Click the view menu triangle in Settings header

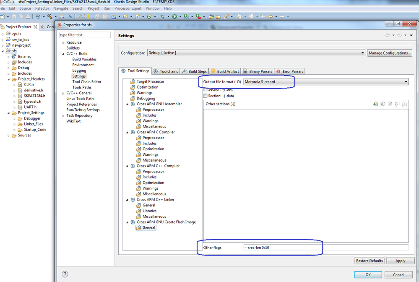[411, 35]
